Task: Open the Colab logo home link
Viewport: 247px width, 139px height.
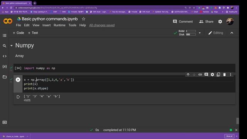Action: (x=8, y=21)
